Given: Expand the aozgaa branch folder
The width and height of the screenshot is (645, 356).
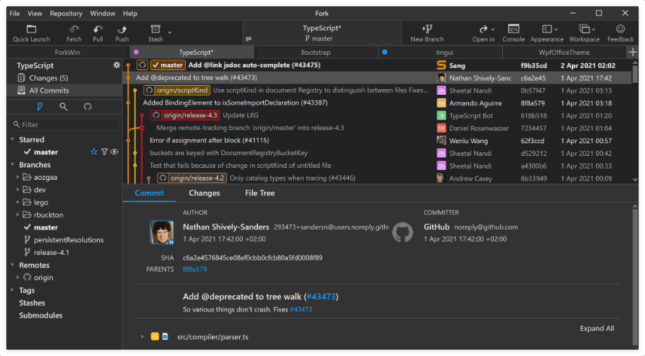Looking at the screenshot, I should coord(18,178).
